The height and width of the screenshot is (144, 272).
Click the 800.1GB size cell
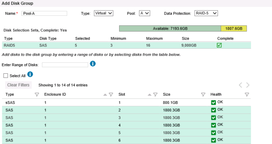[x=170, y=103]
